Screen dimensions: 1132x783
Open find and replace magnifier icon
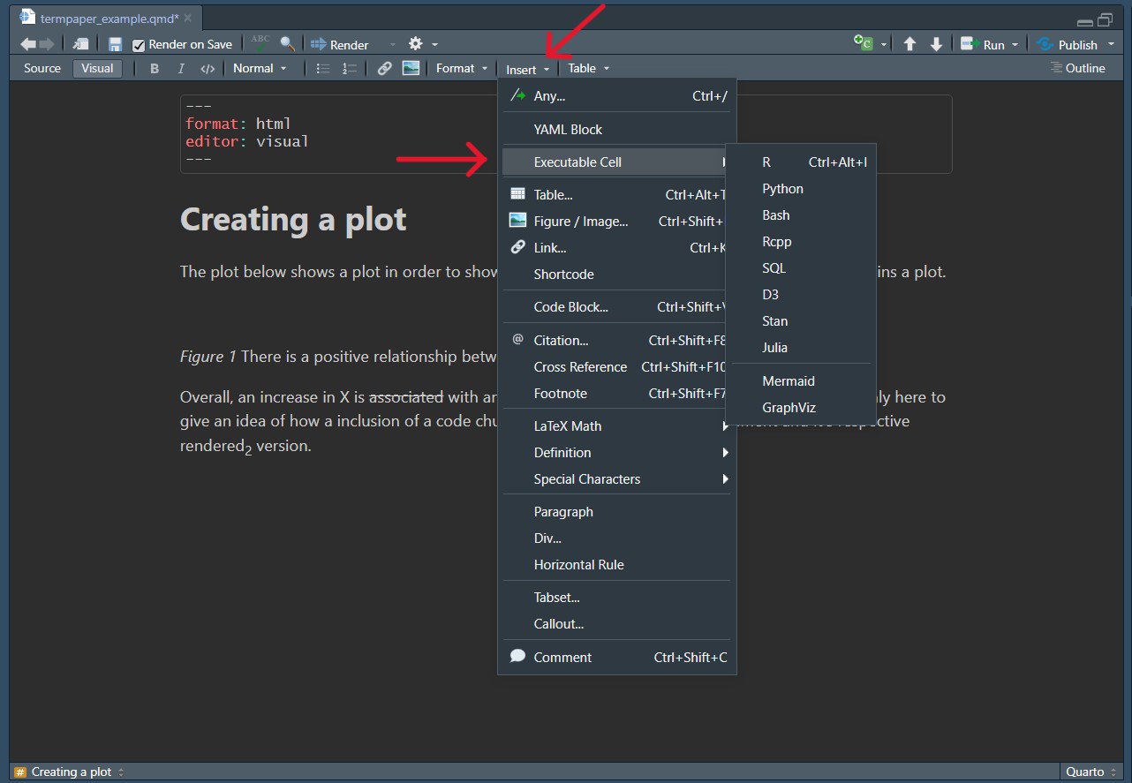pos(287,43)
